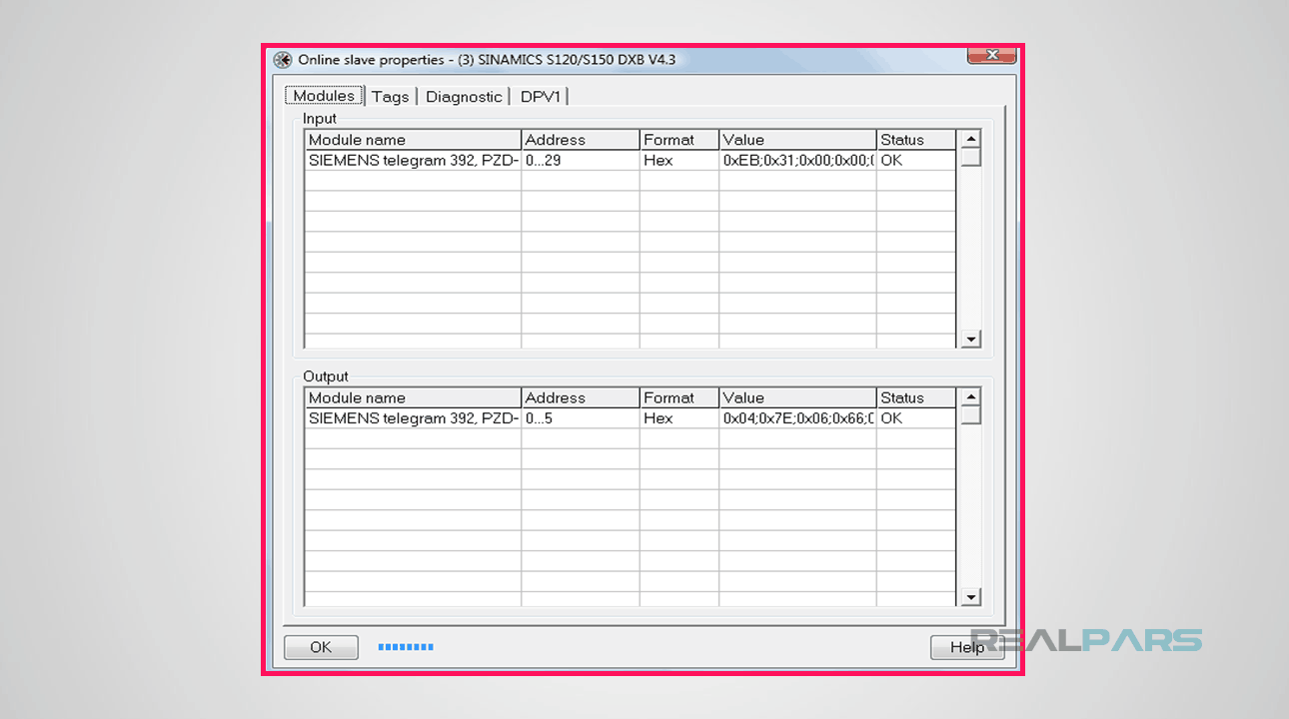The image size is (1289, 719).
Task: Open Help for this dialog
Action: (x=967, y=647)
